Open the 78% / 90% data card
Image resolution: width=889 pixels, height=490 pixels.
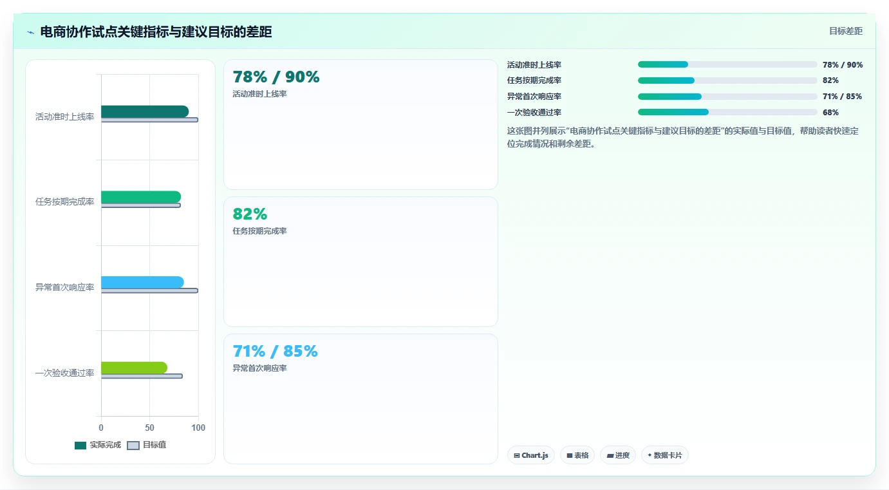(360, 125)
